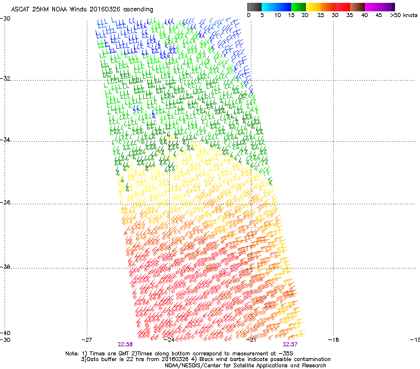The width and height of the screenshot is (420, 369).
Task: Click the longitude label '-18' on bottom axis
Action: (x=334, y=340)
